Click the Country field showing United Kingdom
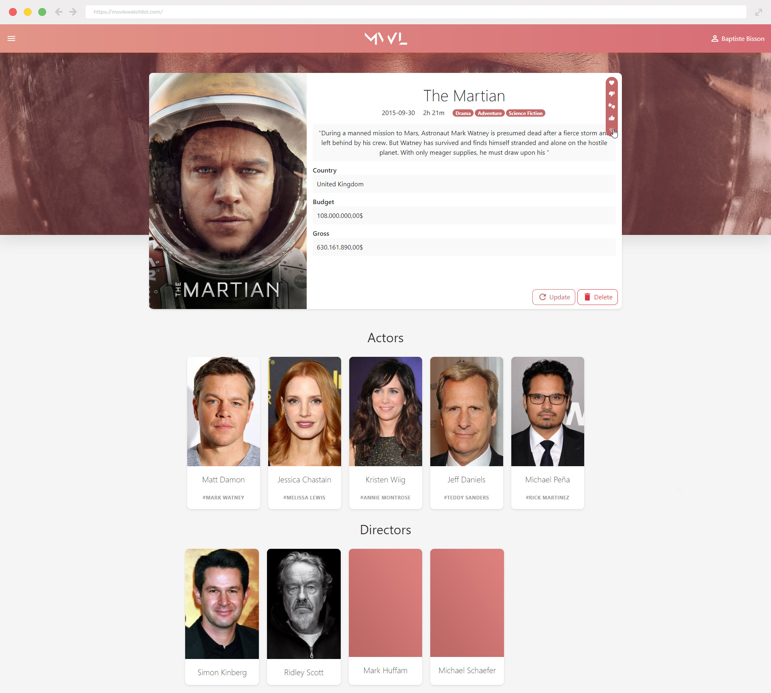The width and height of the screenshot is (771, 693). coord(464,184)
